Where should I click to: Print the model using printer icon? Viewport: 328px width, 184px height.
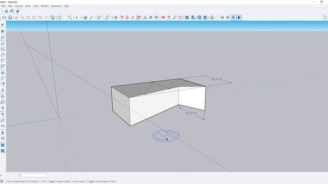click(53, 17)
